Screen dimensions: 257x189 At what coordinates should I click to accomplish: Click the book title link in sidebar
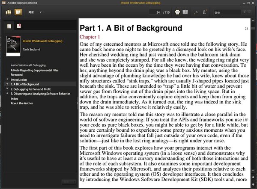pyautogui.click(x=42, y=41)
